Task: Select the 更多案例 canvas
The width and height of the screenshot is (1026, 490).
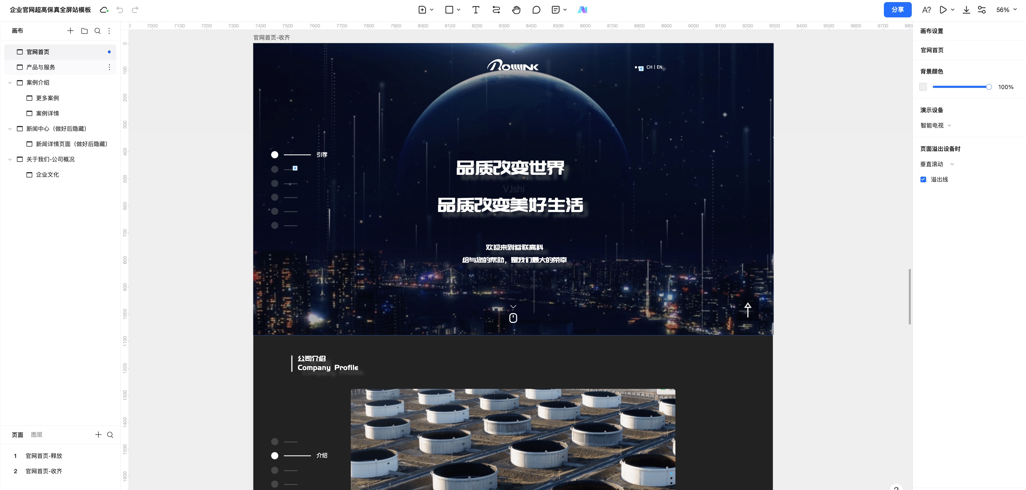Action: click(x=47, y=98)
